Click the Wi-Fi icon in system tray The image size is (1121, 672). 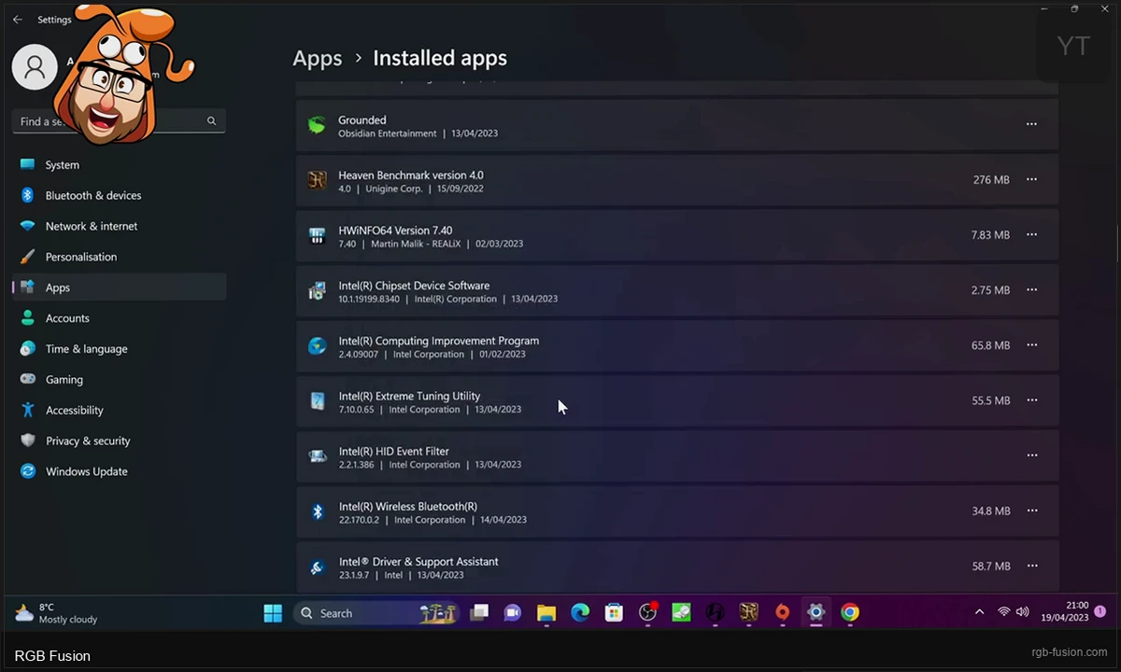coord(1004,612)
